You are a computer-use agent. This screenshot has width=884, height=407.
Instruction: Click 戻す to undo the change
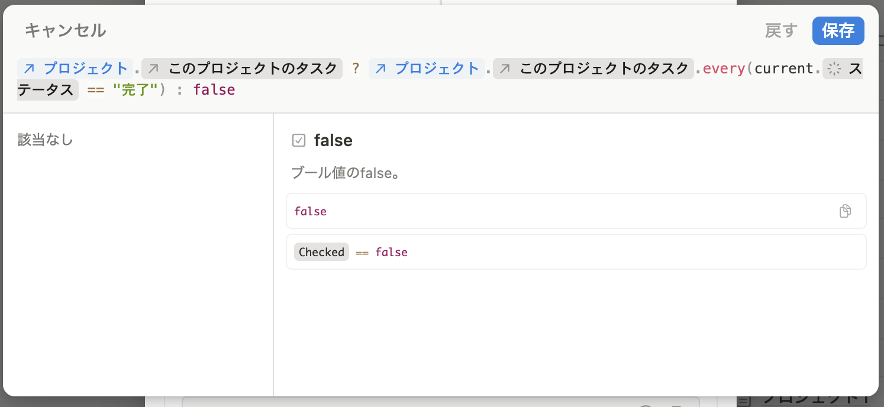pyautogui.click(x=781, y=31)
